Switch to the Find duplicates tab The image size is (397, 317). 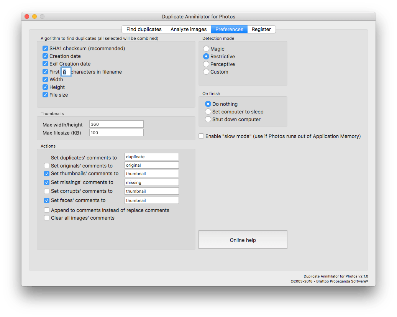click(144, 30)
